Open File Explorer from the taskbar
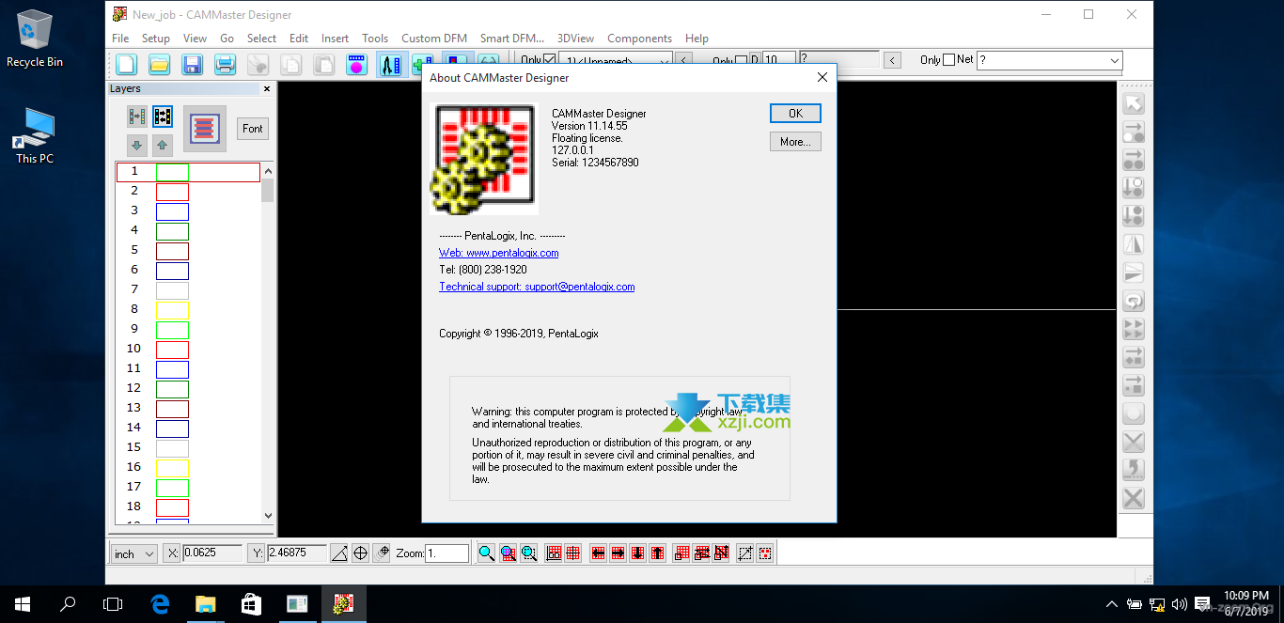1284x623 pixels. tap(205, 604)
